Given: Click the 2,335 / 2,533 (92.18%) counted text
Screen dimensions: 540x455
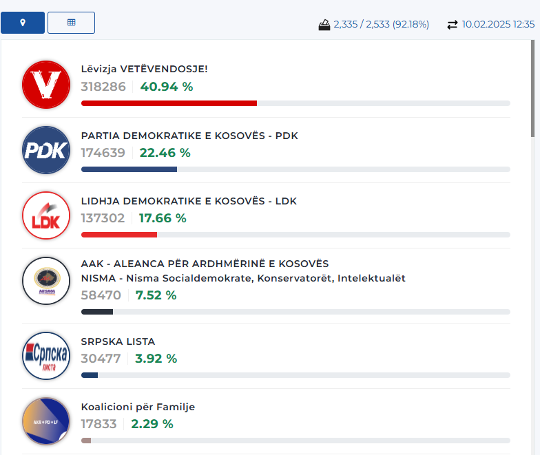Looking at the screenshot, I should coord(381,25).
